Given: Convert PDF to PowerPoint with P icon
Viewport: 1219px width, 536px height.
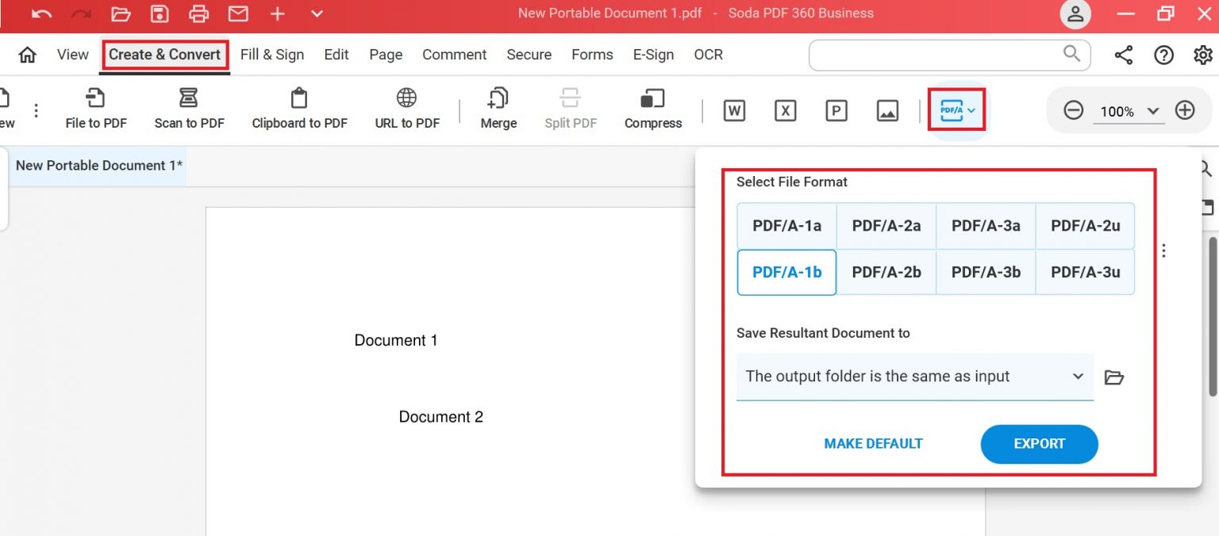Looking at the screenshot, I should 836,111.
